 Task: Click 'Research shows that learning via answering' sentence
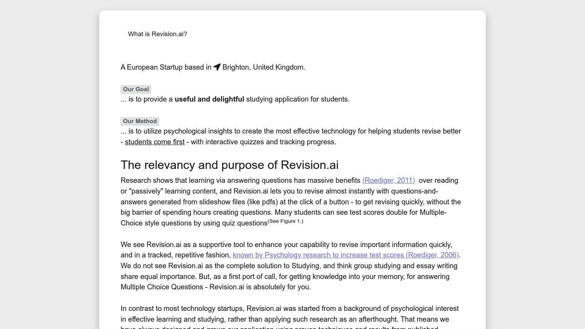coord(291,202)
